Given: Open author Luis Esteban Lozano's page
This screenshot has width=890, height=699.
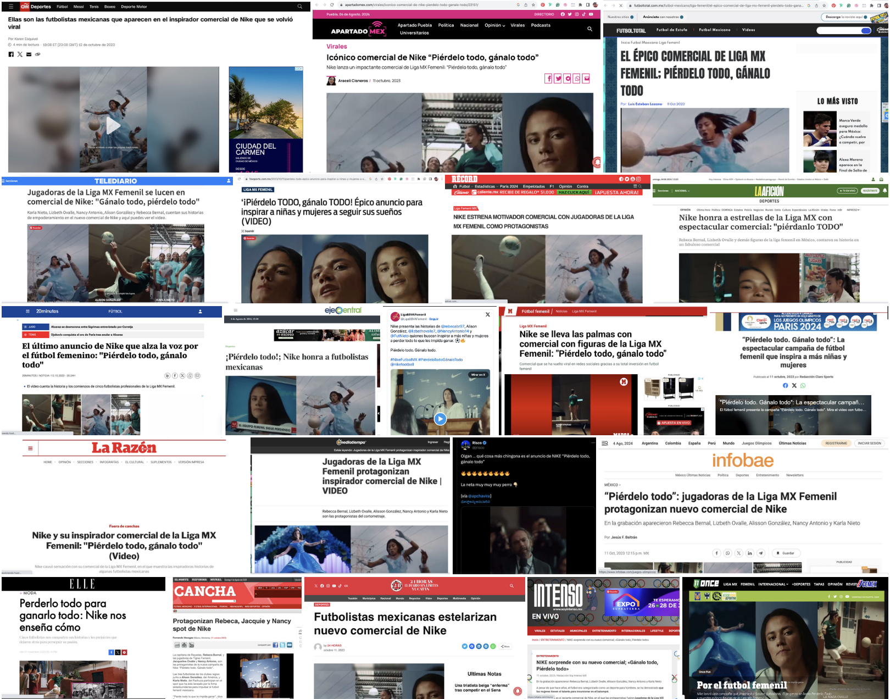Looking at the screenshot, I should tap(645, 104).
